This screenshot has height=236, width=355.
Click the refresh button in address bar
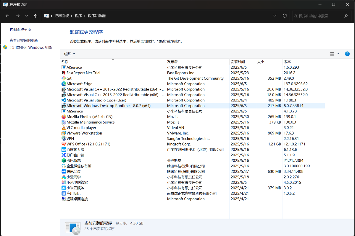[x=285, y=16]
